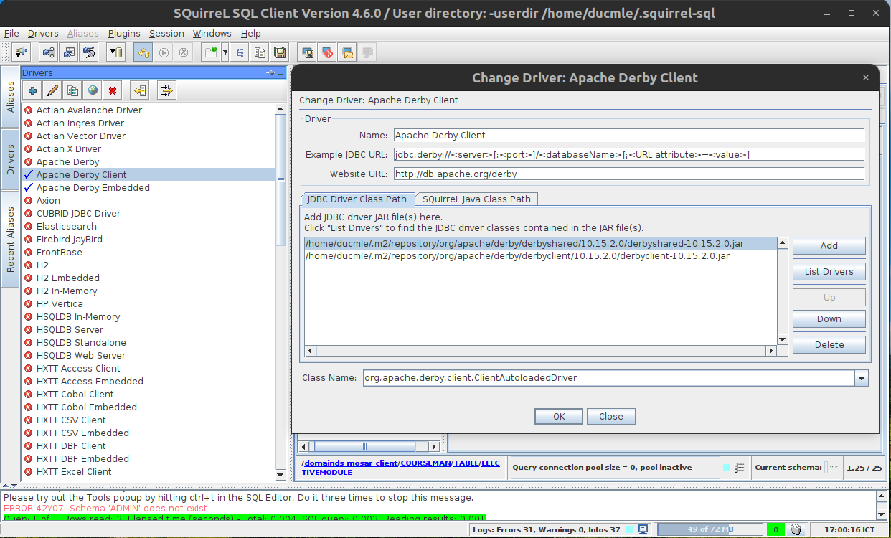891x538 pixels.
Task: Delete driver with red X icon
Action: pyautogui.click(x=113, y=90)
